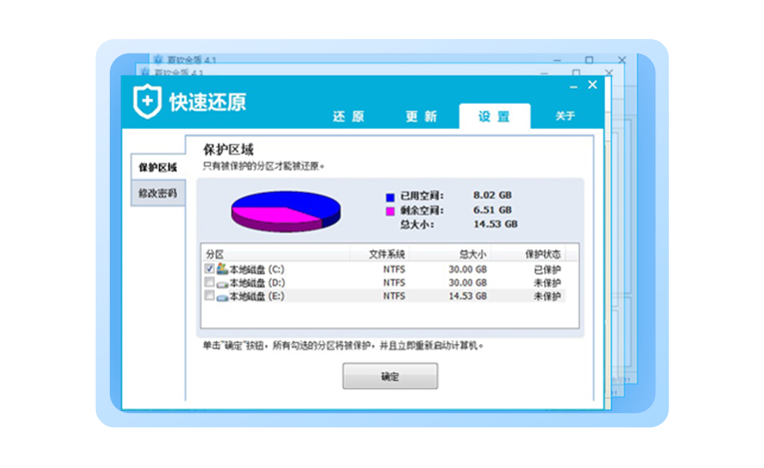Image resolution: width=764 pixels, height=468 pixels.
Task: Click the C: drive icon
Action: point(222,269)
